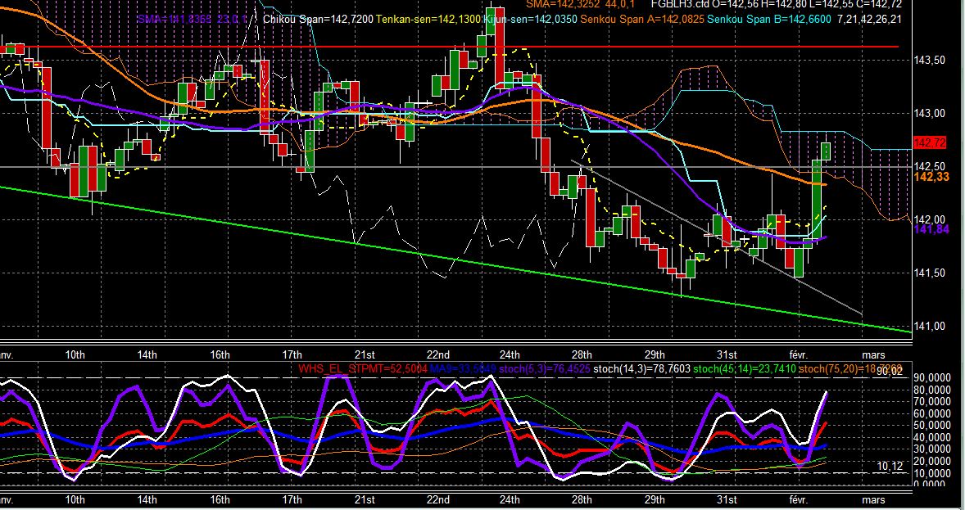Select the orange 142,33 SMA price tag
The width and height of the screenshot is (965, 510).
click(x=930, y=177)
